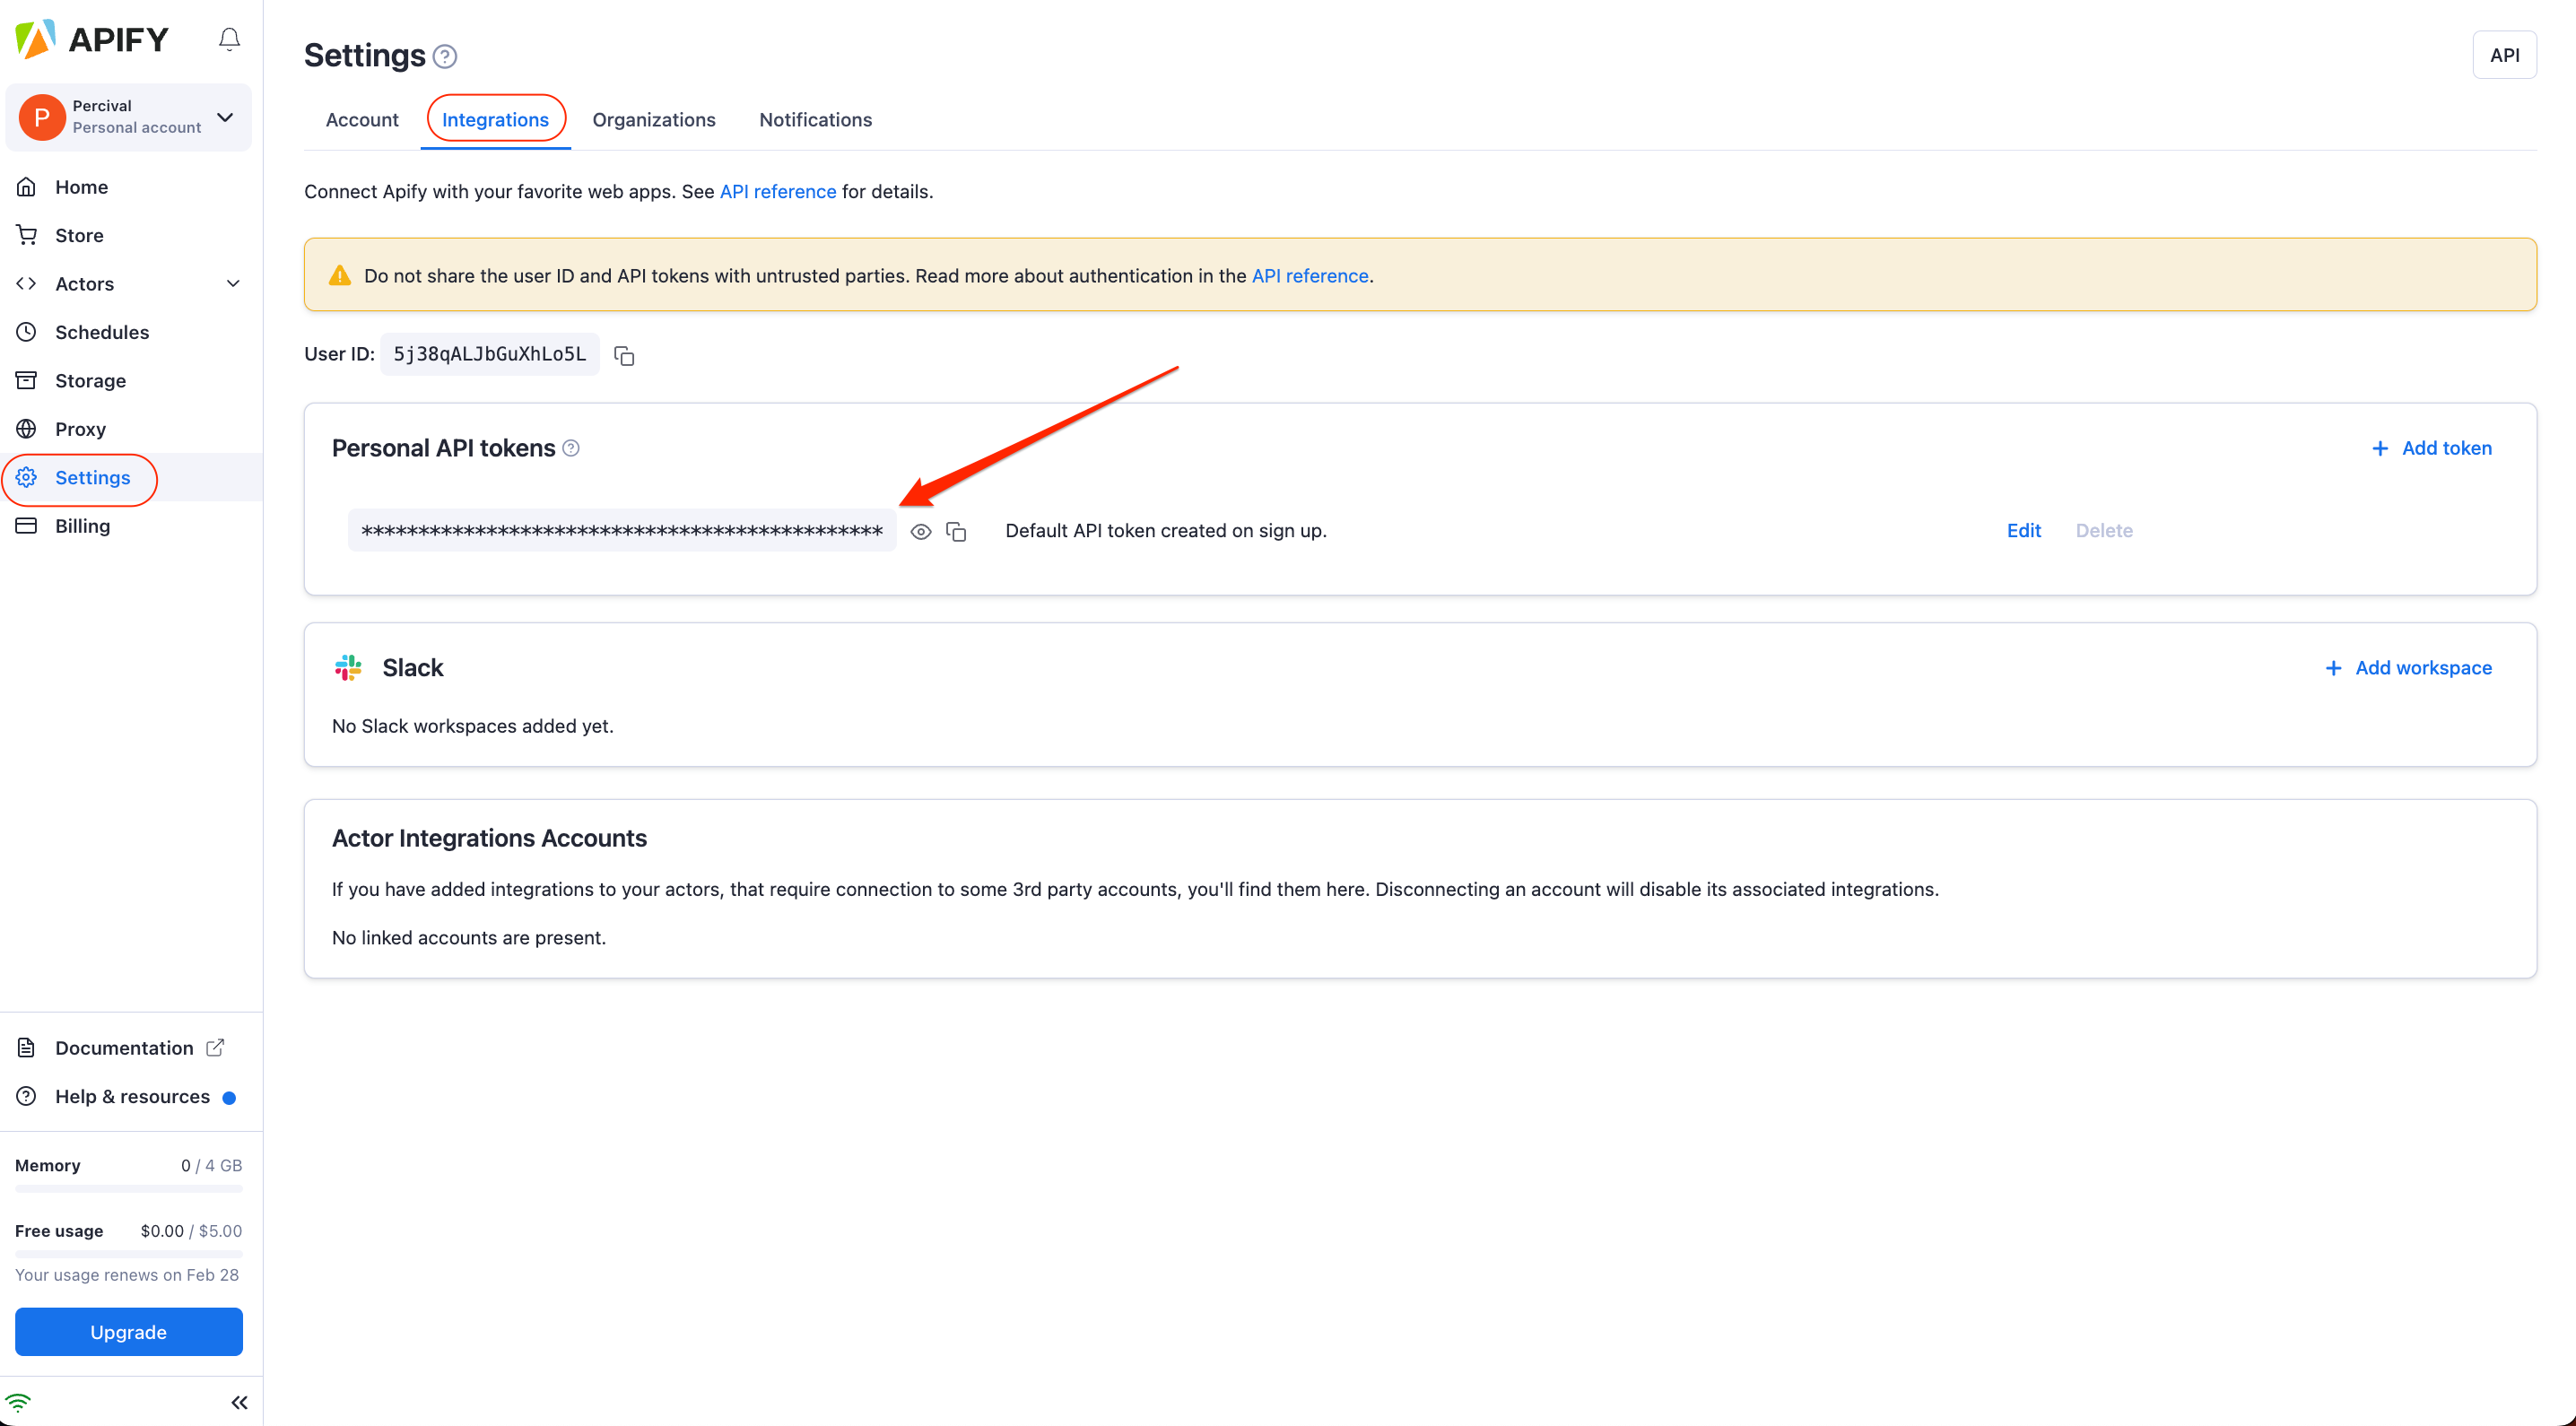Open Proxy from the sidebar
Screen dimensions: 2576x1426
click(80, 429)
